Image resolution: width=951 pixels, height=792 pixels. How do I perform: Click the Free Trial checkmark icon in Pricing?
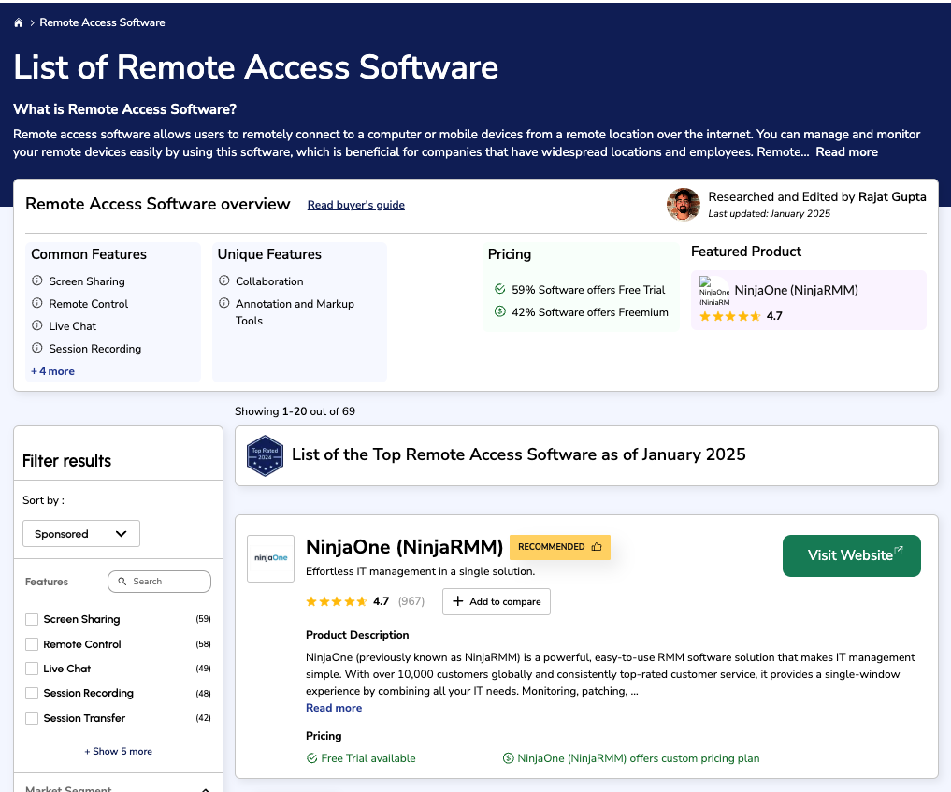(499, 289)
